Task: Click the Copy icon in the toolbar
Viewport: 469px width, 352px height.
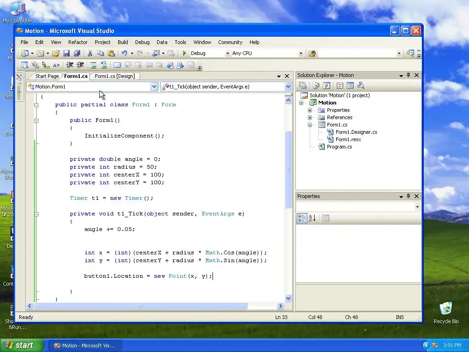Action: click(100, 53)
